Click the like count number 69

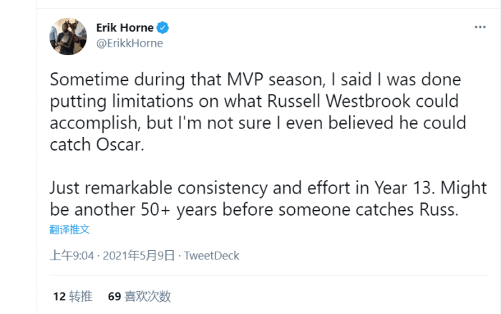[114, 296]
